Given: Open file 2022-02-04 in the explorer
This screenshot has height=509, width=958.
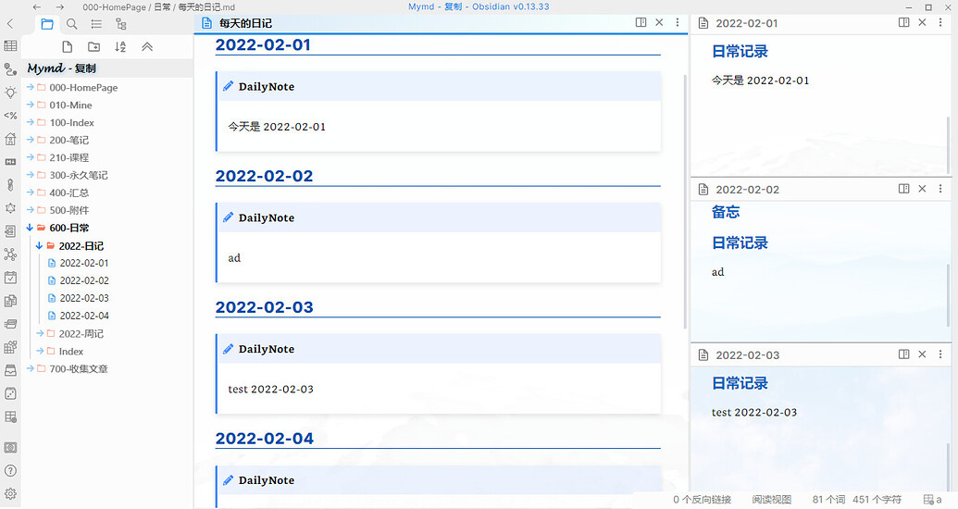Looking at the screenshot, I should [84, 316].
